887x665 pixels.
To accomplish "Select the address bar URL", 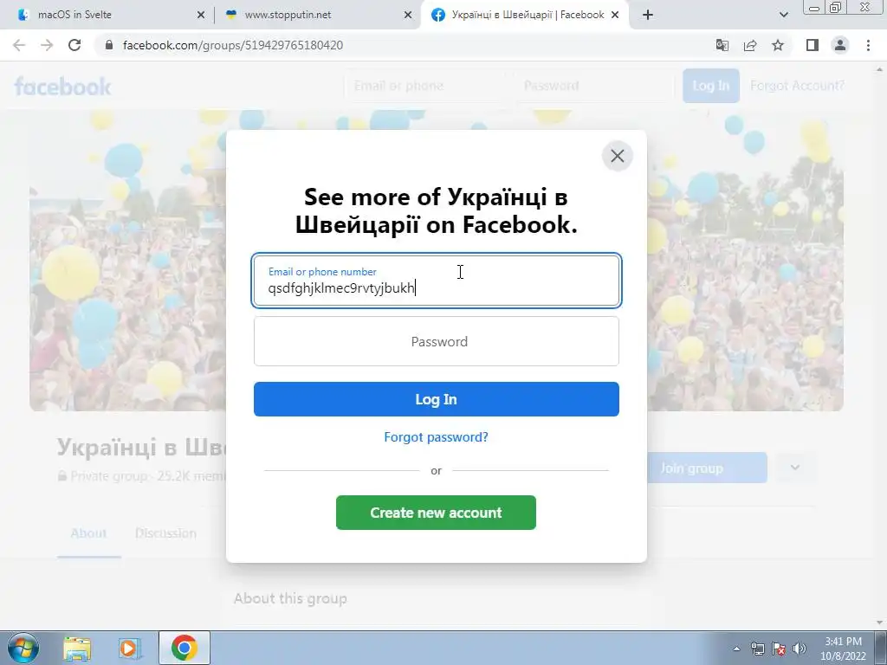I will pos(232,45).
